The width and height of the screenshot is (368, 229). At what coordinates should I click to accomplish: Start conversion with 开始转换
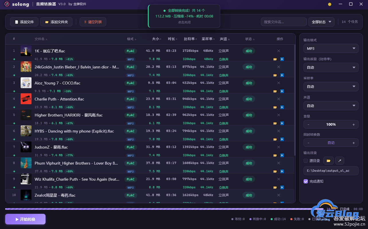click(x=25, y=219)
